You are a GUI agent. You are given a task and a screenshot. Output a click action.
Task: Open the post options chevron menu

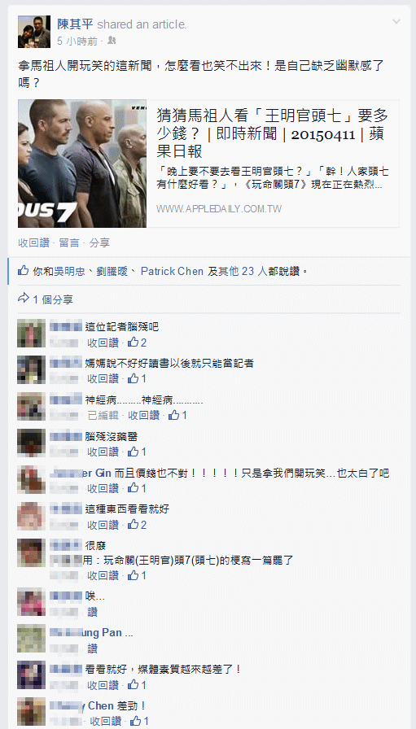coord(396,22)
